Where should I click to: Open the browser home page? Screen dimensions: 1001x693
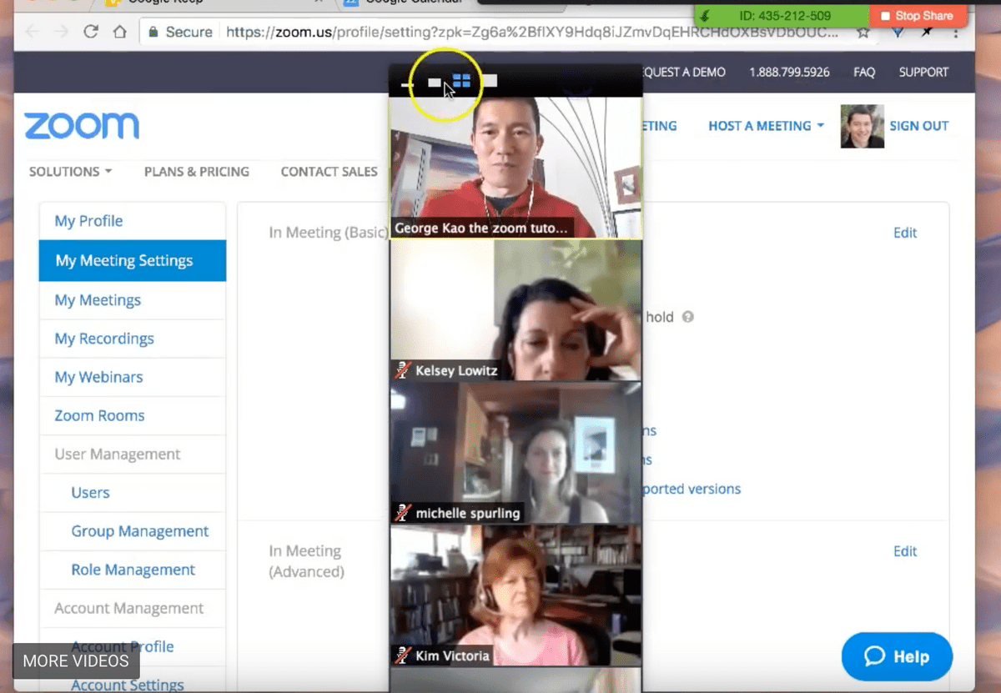(119, 33)
